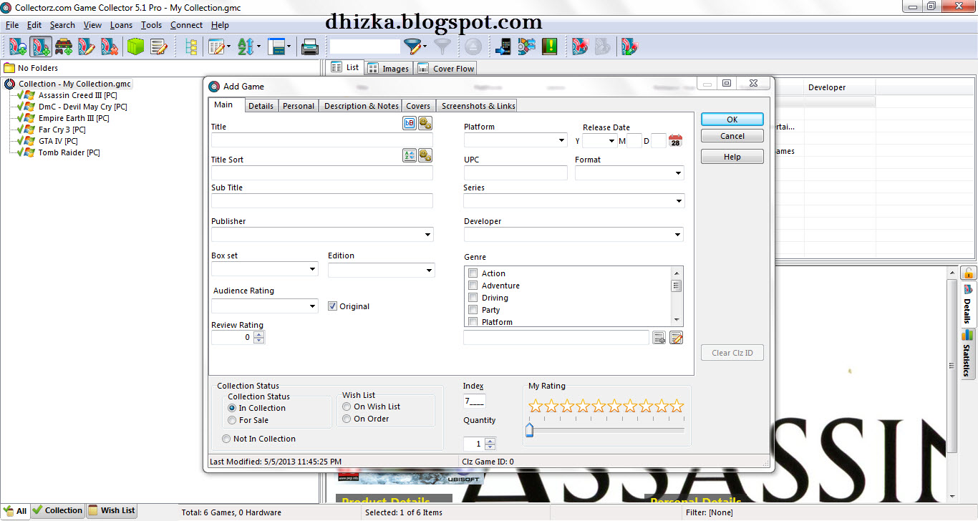
Task: Open the Audience Rating dropdown
Action: coord(313,306)
